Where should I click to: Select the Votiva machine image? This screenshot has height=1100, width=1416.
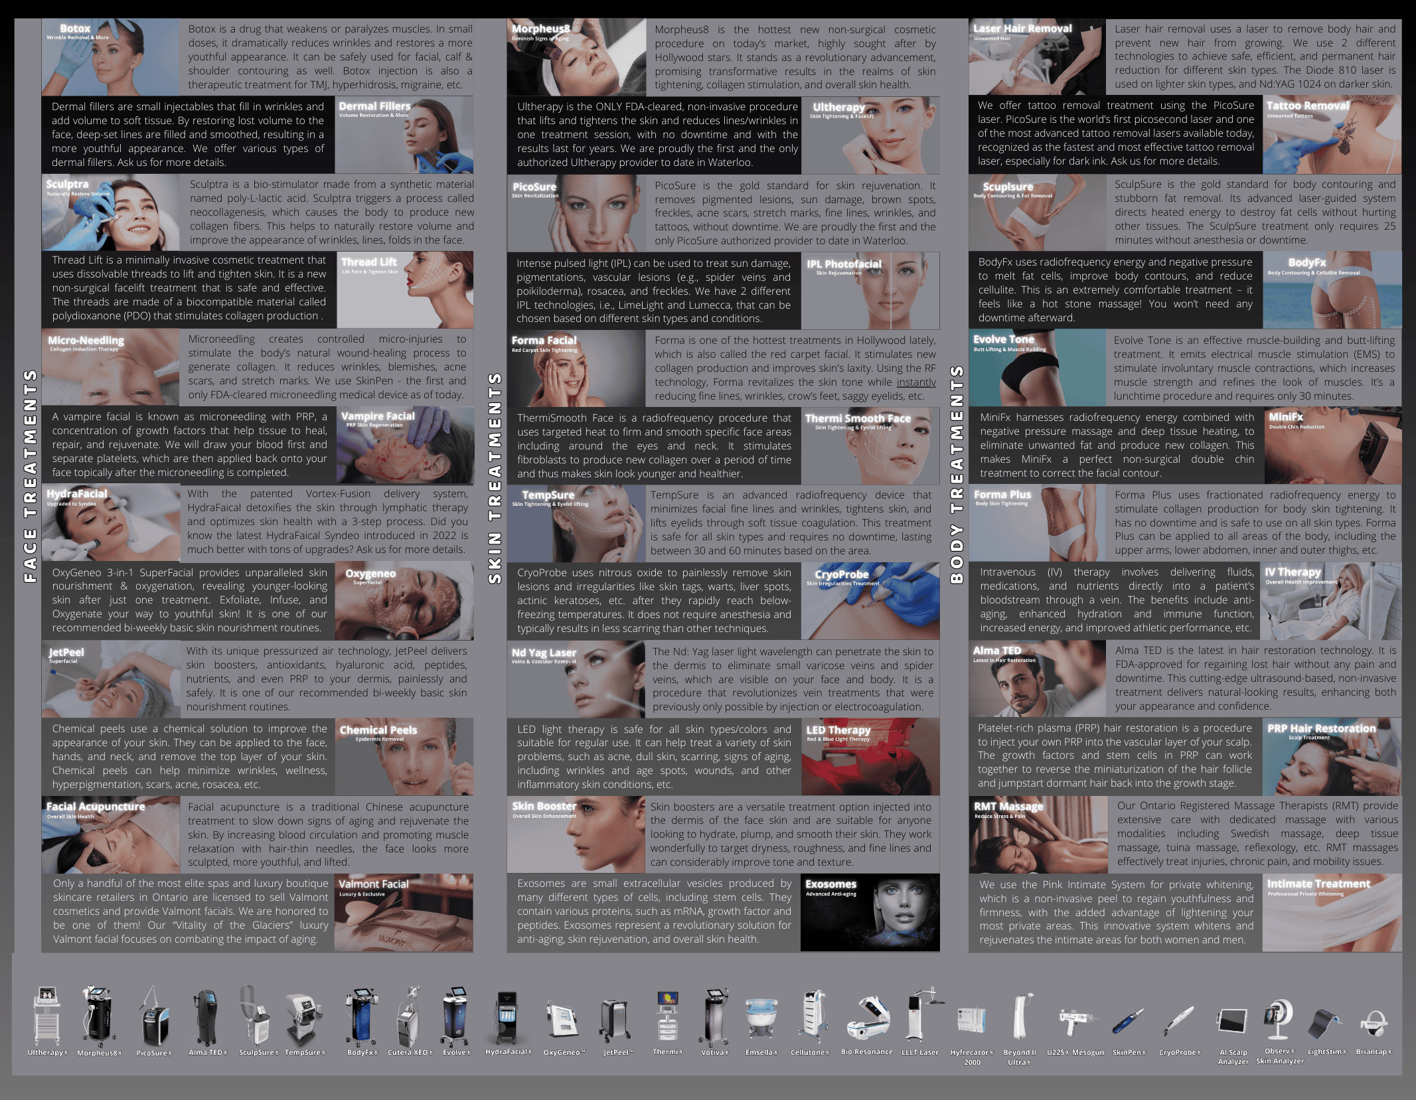click(x=714, y=1017)
